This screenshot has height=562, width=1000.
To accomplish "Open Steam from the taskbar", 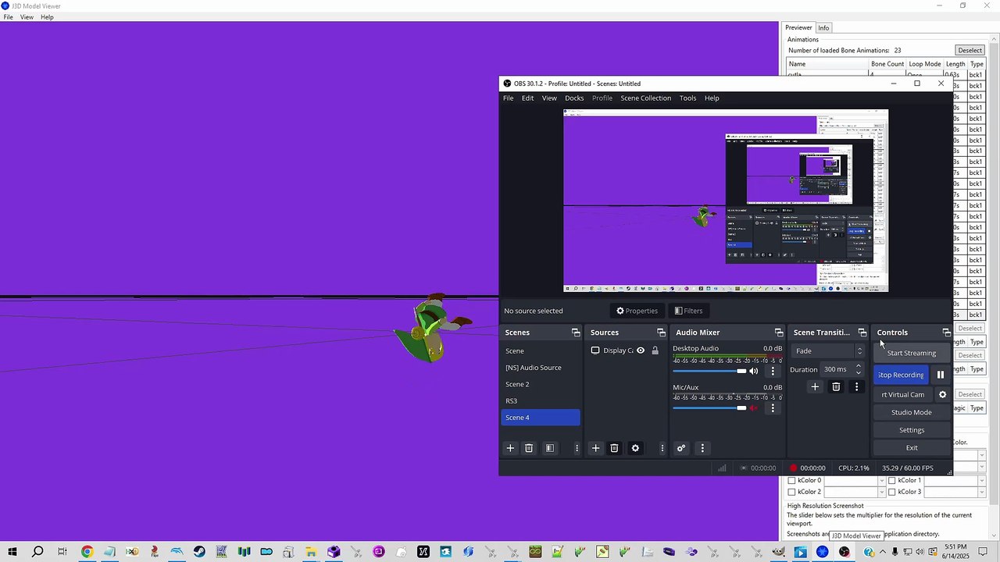I will click(199, 552).
